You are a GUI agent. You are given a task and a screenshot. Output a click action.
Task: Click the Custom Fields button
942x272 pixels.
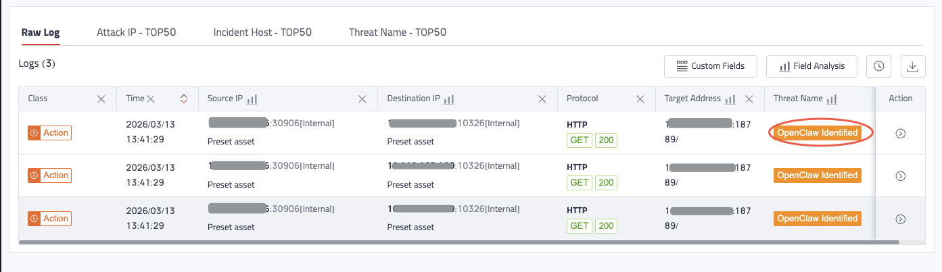point(711,66)
